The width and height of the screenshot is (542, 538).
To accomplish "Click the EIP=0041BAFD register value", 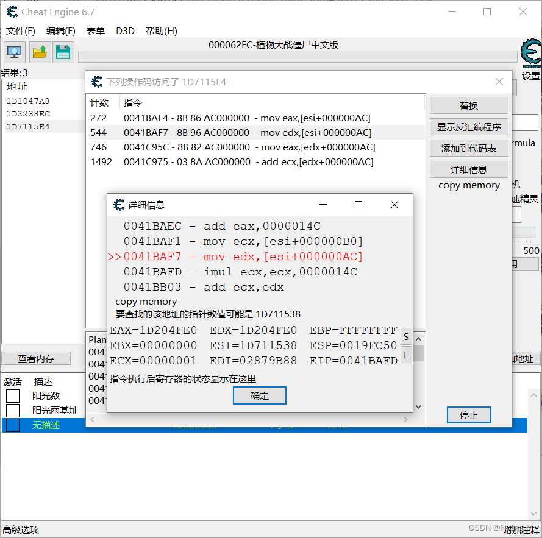I will [353, 361].
